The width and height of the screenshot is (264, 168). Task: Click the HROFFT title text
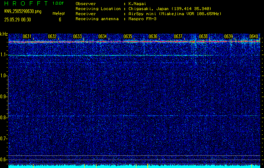26,3
